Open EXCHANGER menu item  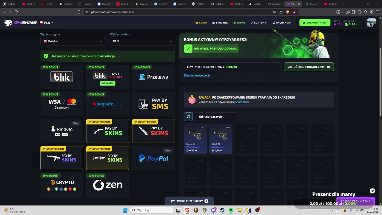click(282, 23)
